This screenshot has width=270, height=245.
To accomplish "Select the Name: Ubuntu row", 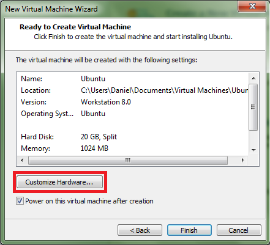I will (x=133, y=79).
